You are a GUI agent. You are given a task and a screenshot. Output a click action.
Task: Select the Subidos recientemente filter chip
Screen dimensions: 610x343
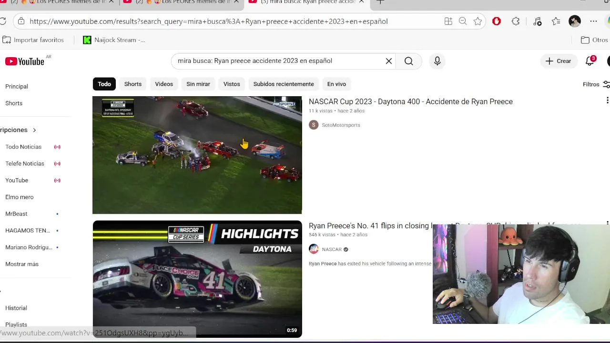point(284,84)
